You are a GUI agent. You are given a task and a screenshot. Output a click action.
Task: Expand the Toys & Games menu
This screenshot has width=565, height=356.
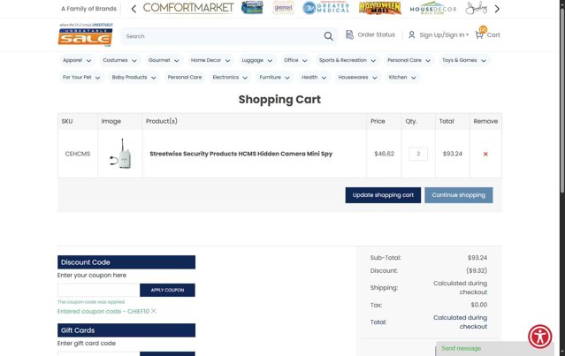(464, 60)
